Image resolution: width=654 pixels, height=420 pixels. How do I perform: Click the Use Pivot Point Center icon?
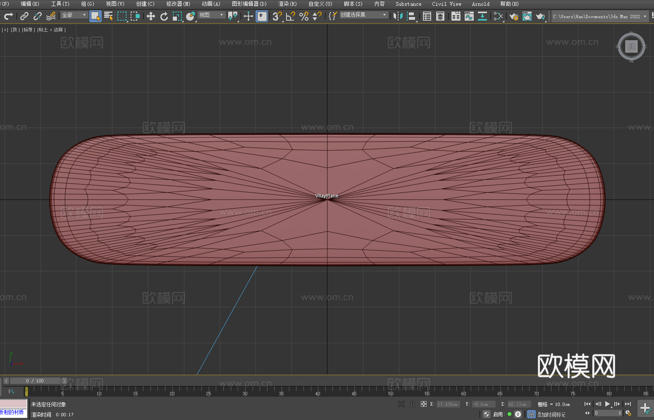233,16
